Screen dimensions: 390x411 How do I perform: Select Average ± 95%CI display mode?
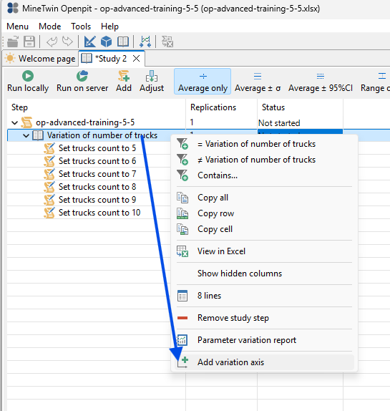[x=321, y=82]
